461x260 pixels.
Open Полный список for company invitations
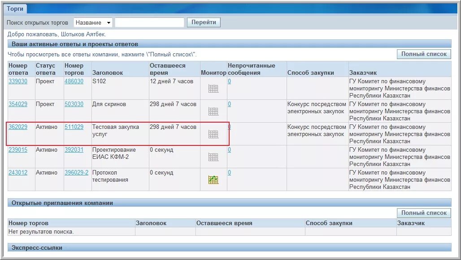[424, 213]
